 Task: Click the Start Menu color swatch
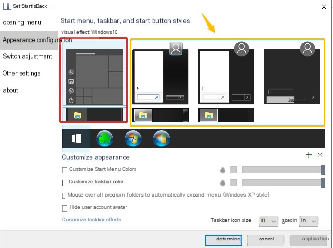[233, 170]
